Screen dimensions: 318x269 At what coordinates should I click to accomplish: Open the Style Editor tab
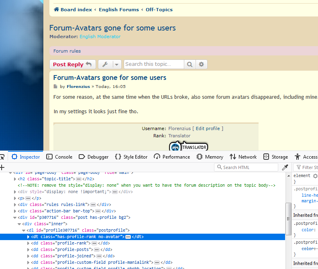[131, 157]
